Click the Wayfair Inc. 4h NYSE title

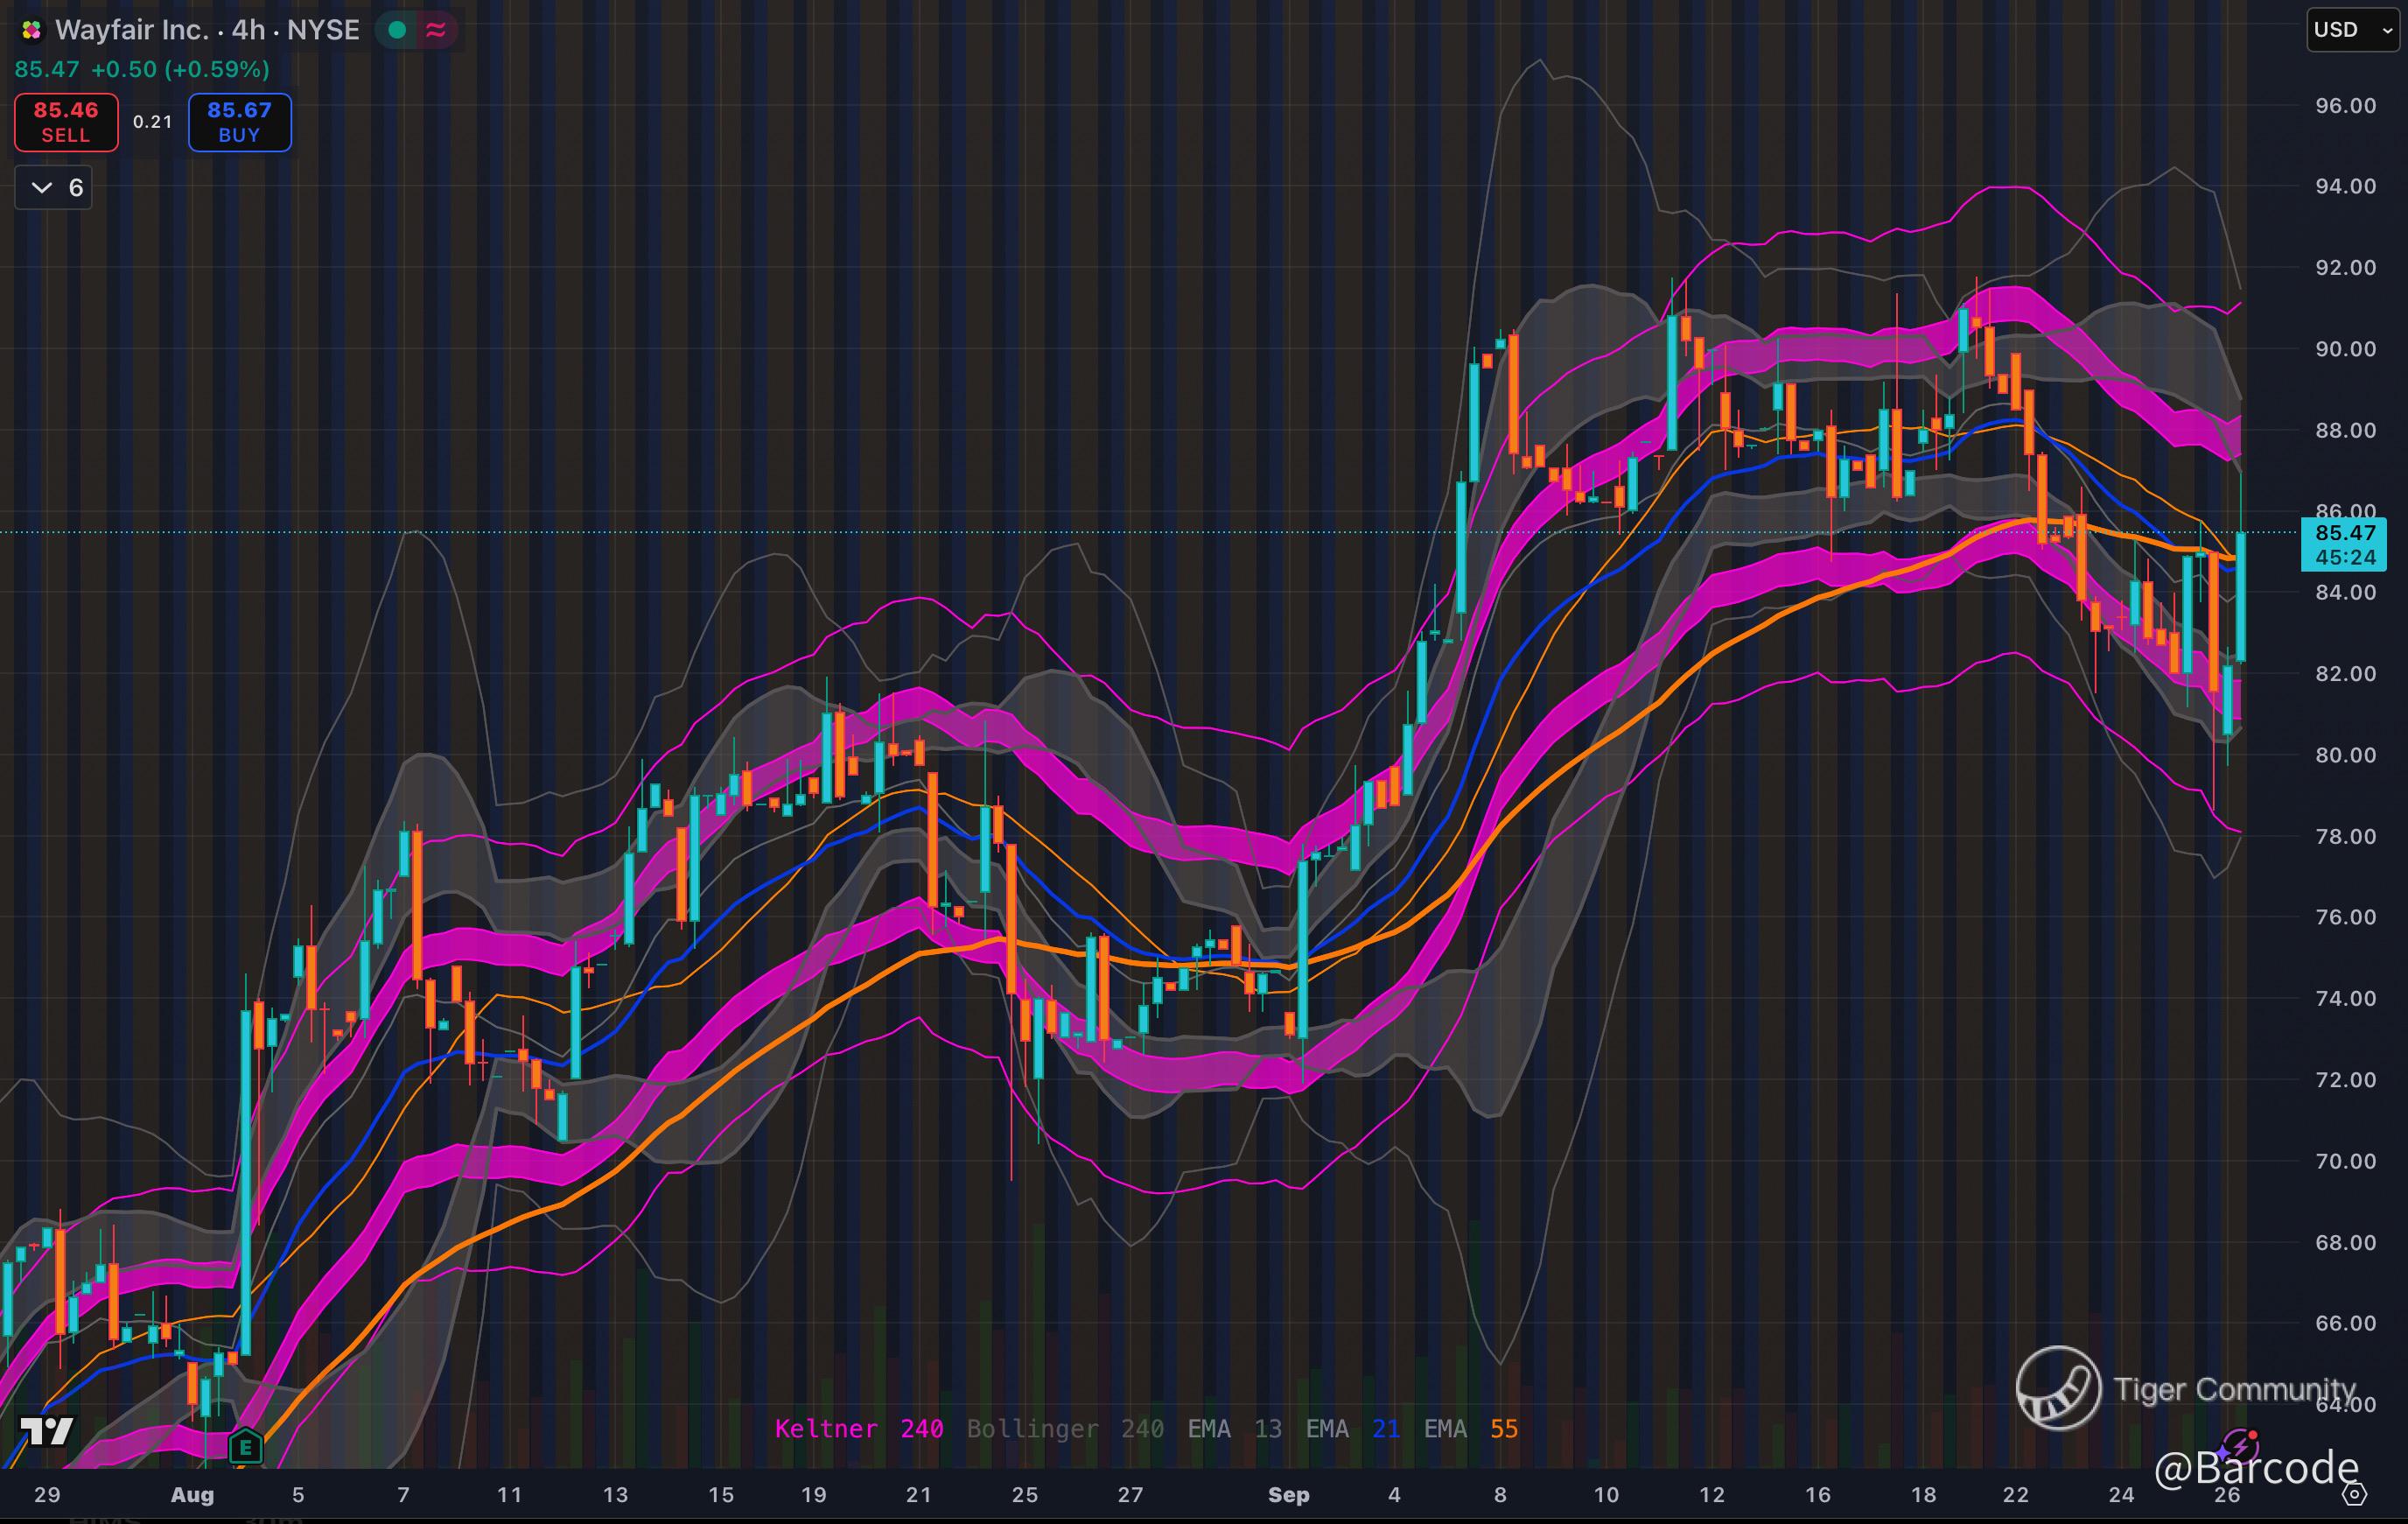(x=207, y=30)
